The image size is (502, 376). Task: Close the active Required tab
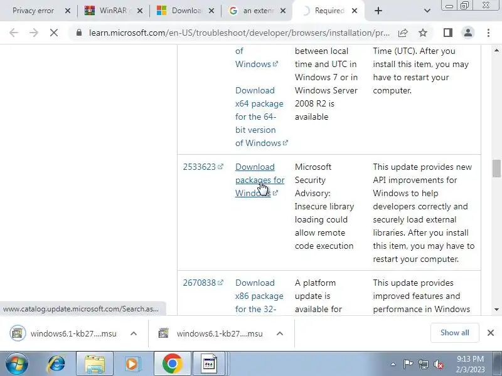tap(355, 11)
